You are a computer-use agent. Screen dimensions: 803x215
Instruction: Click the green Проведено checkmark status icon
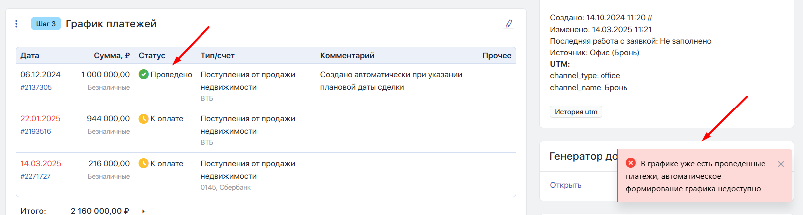point(144,74)
